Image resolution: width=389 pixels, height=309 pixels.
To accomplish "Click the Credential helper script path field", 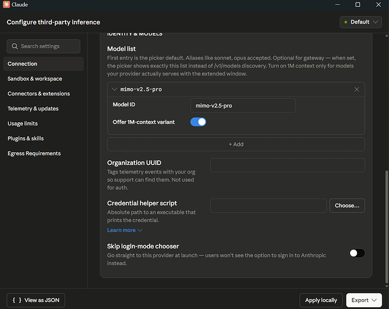I will [268, 206].
